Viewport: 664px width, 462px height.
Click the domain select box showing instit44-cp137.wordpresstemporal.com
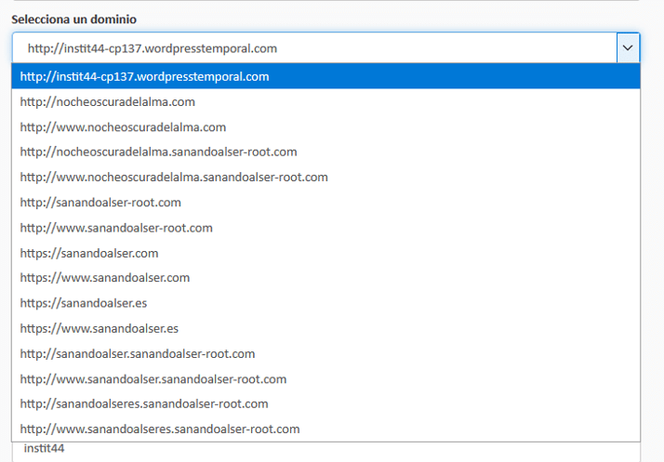click(326, 47)
